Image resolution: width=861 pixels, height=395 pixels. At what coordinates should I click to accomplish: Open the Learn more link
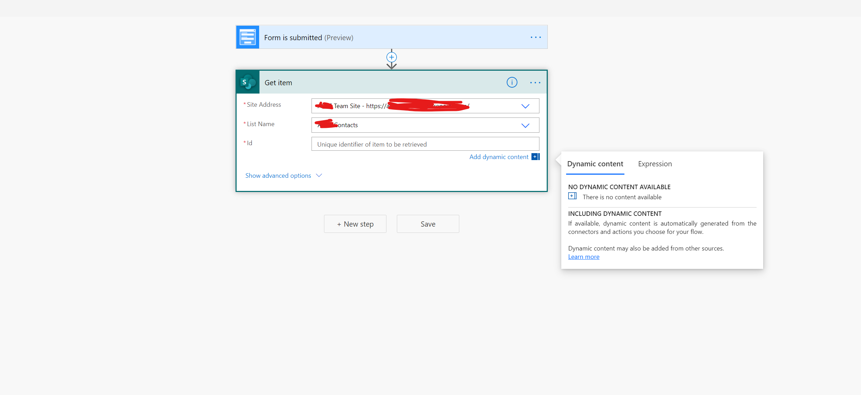(583, 257)
